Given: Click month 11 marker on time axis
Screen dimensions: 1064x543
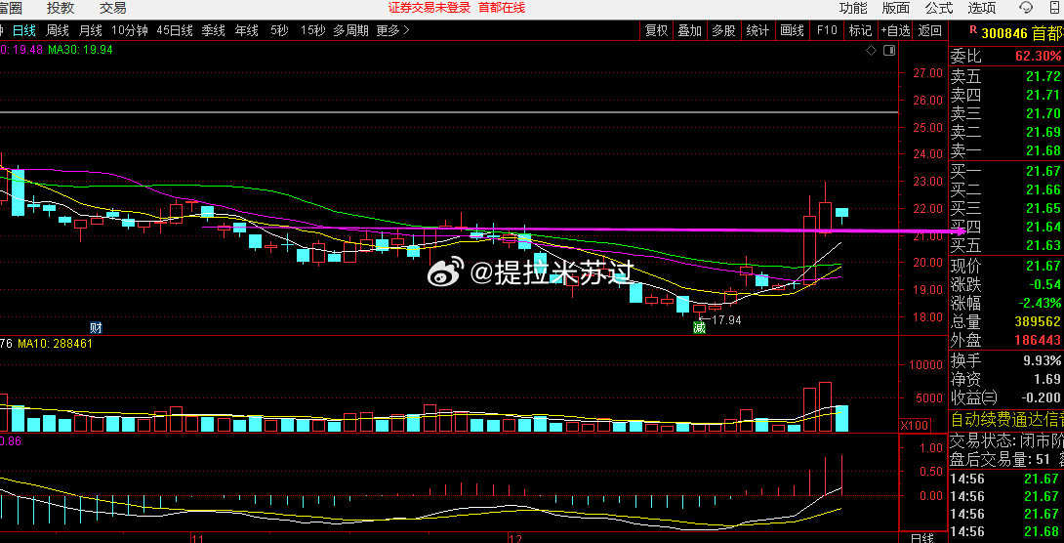Looking at the screenshot, I should [197, 538].
